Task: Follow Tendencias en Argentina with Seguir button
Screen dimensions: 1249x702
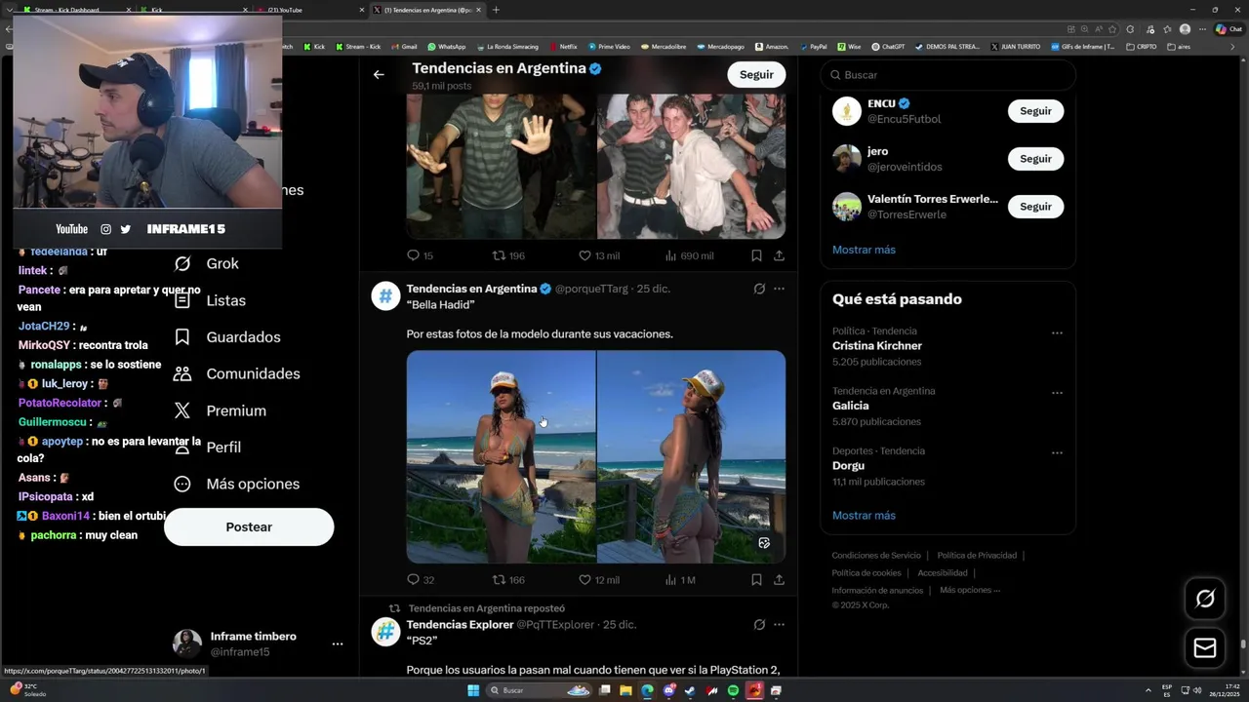Action: click(x=756, y=74)
